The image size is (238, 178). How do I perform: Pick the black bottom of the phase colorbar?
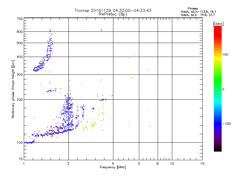pos(218,150)
